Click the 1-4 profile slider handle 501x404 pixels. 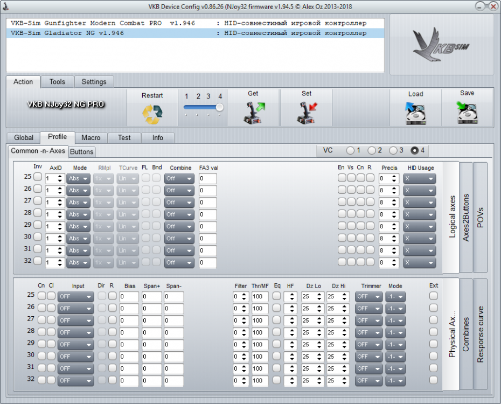219,107
